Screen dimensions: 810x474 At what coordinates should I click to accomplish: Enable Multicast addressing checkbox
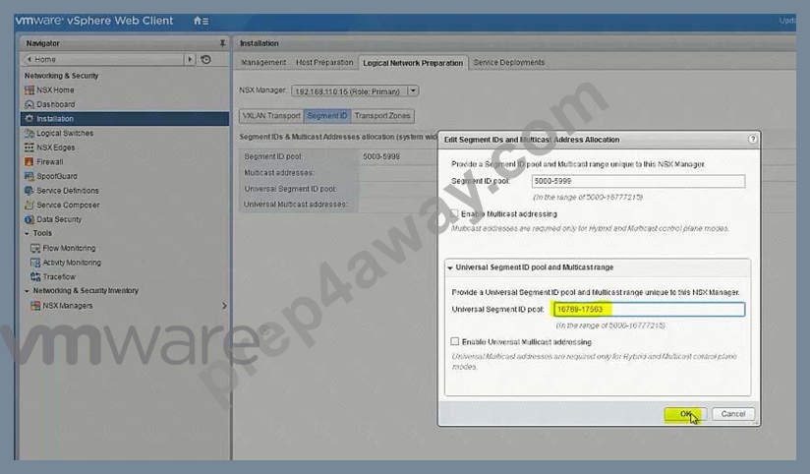coord(454,213)
